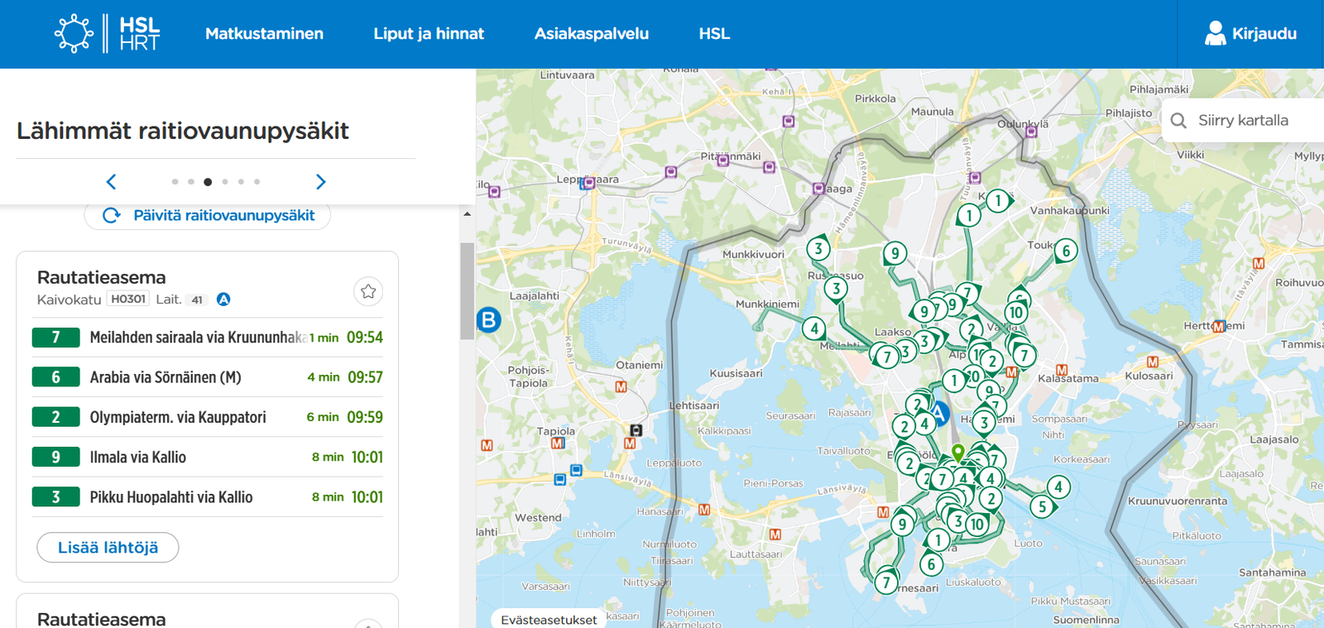
Task: Click the user profile icon beside Kirjaudu
Action: [1215, 34]
